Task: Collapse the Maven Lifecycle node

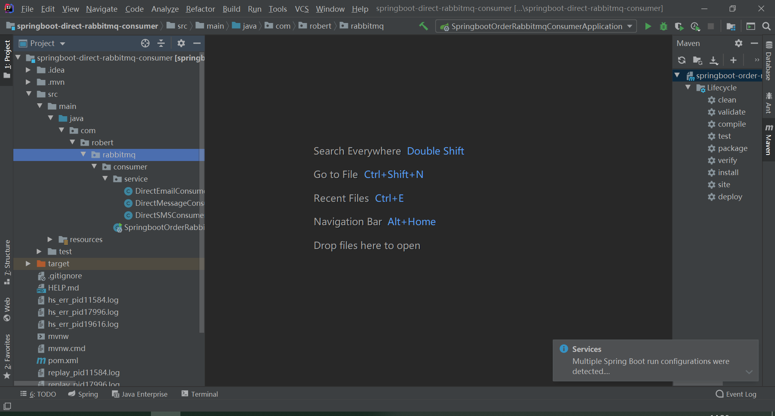Action: tap(688, 87)
